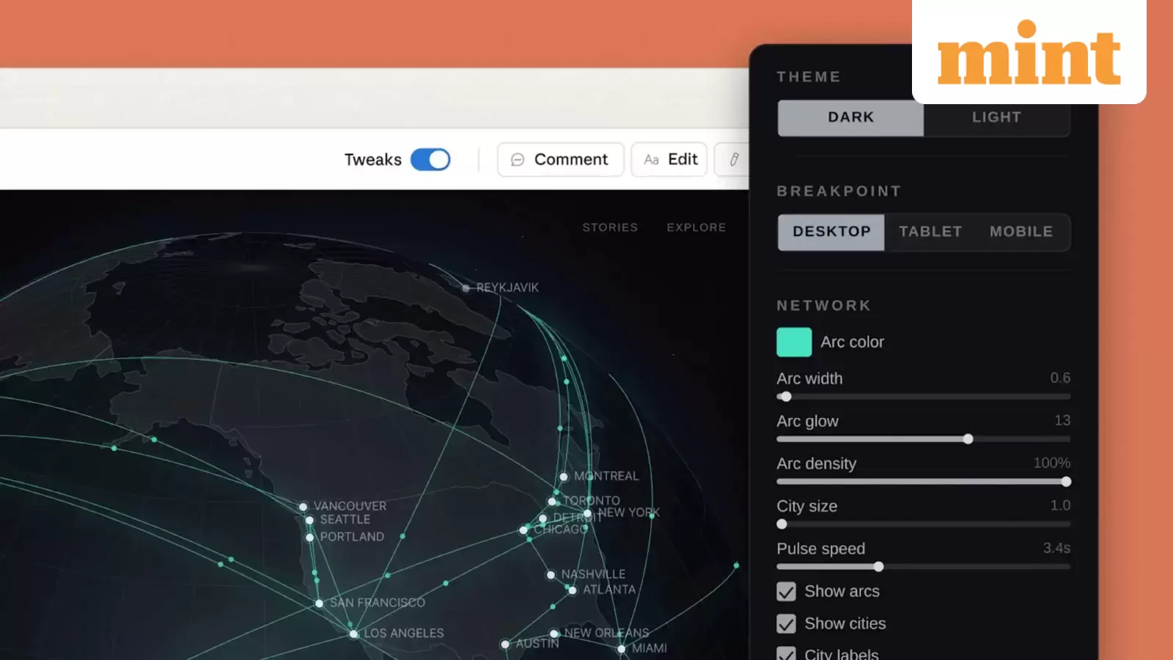Toggle the Tweaks switch off
The height and width of the screenshot is (660, 1173).
pyautogui.click(x=430, y=159)
